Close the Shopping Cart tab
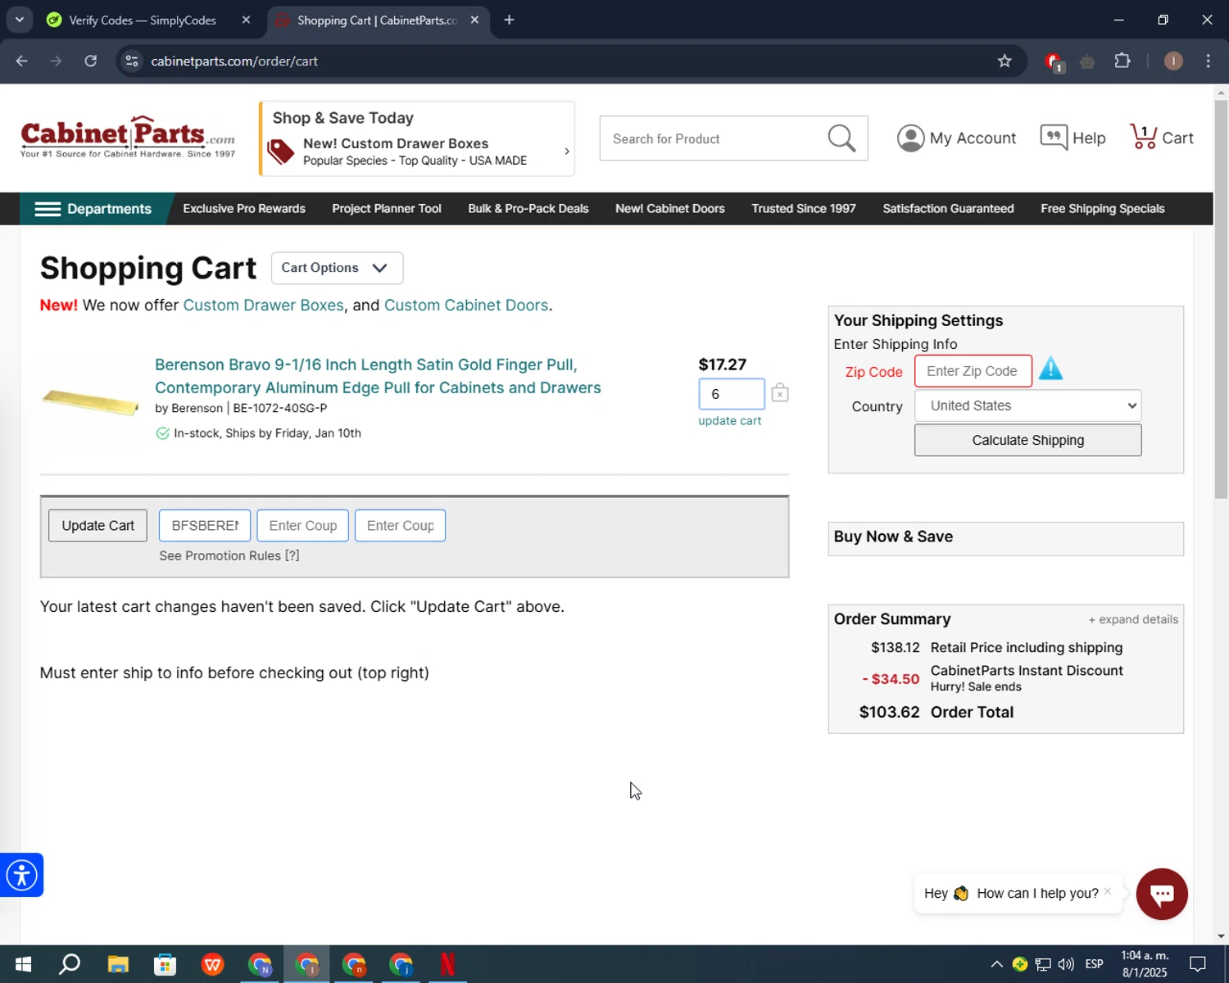 (x=474, y=20)
